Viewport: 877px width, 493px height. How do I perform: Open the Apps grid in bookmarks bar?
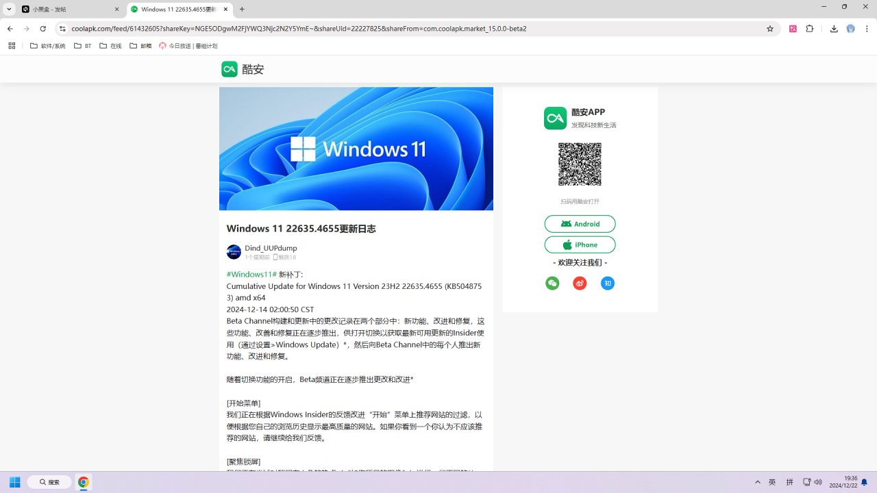(x=12, y=46)
